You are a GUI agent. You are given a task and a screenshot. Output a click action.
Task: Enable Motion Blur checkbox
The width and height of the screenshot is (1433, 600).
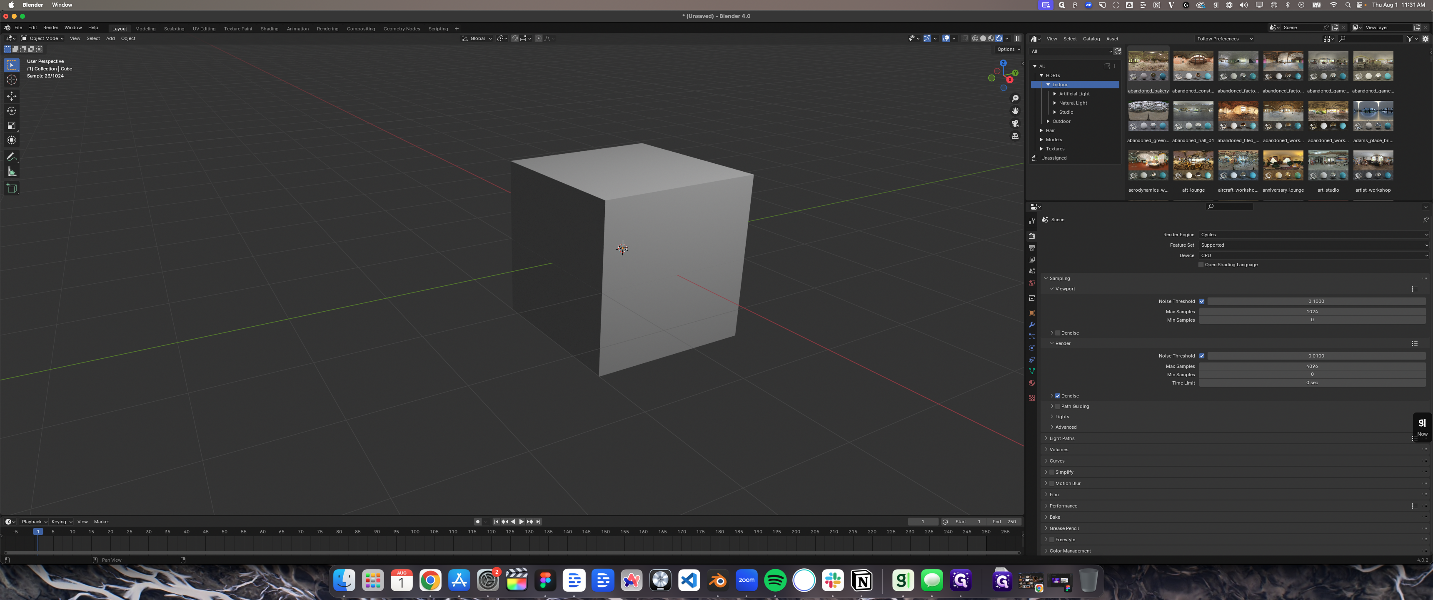(x=1052, y=483)
